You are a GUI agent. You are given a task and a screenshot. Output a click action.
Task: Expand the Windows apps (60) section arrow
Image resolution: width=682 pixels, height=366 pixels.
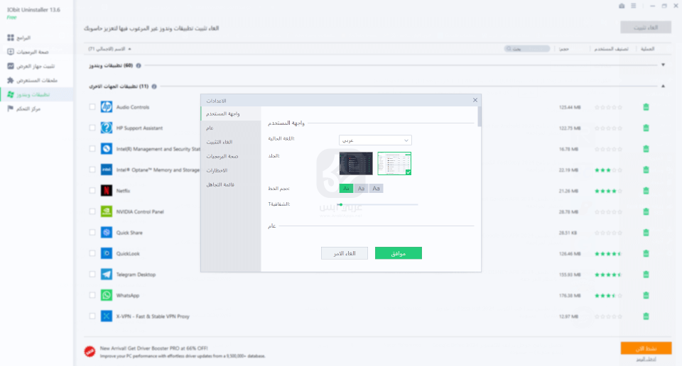point(663,65)
